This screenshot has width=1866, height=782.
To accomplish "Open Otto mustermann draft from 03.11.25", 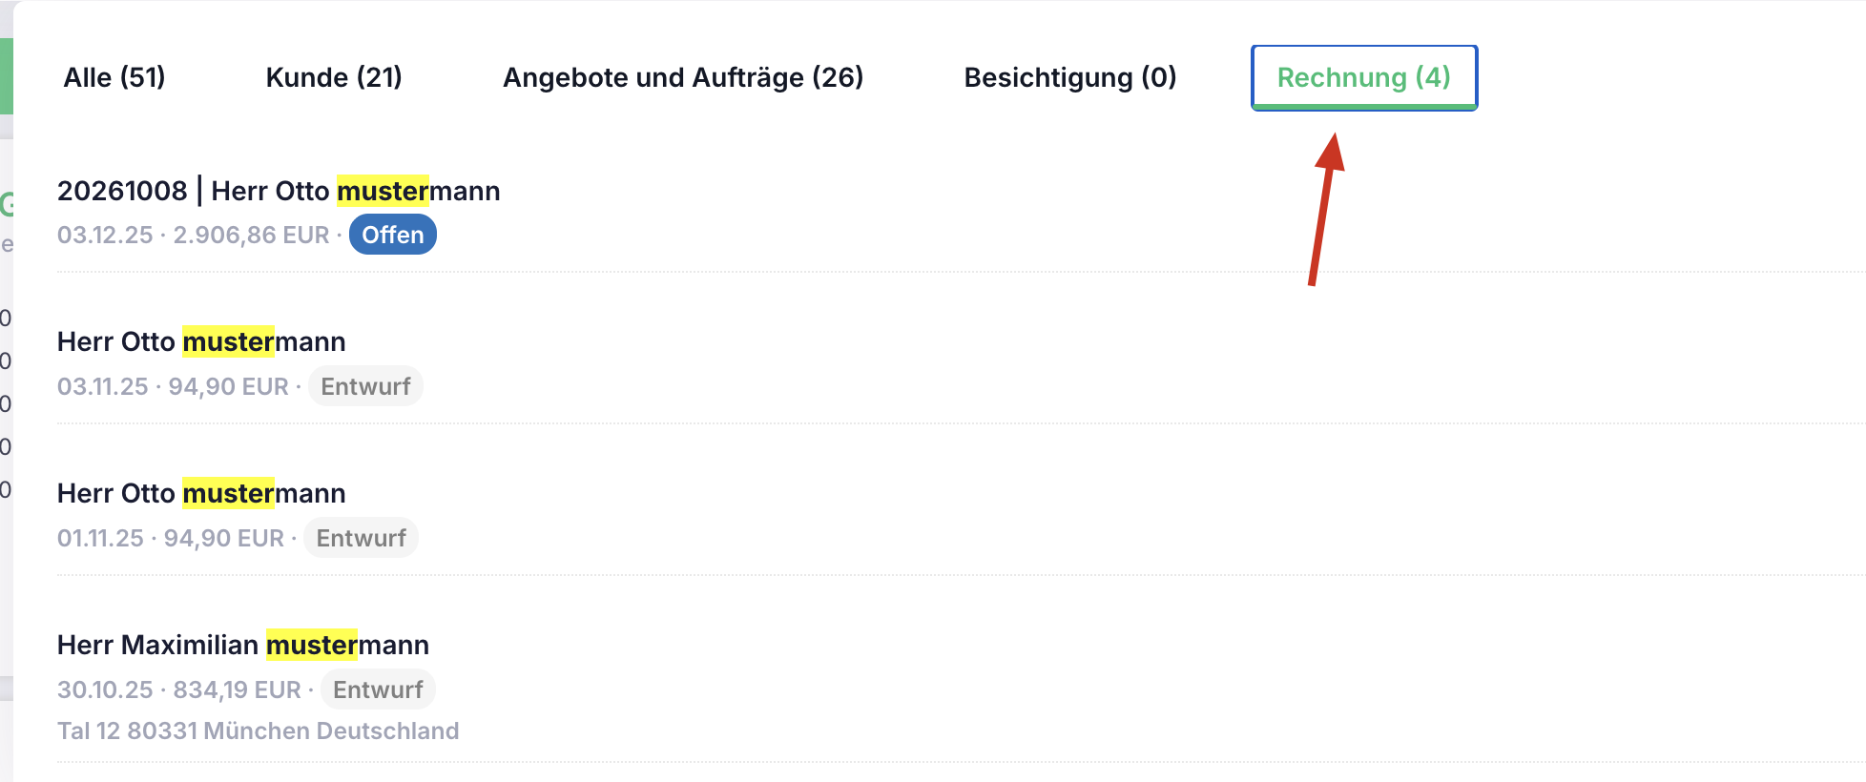I will (x=201, y=341).
